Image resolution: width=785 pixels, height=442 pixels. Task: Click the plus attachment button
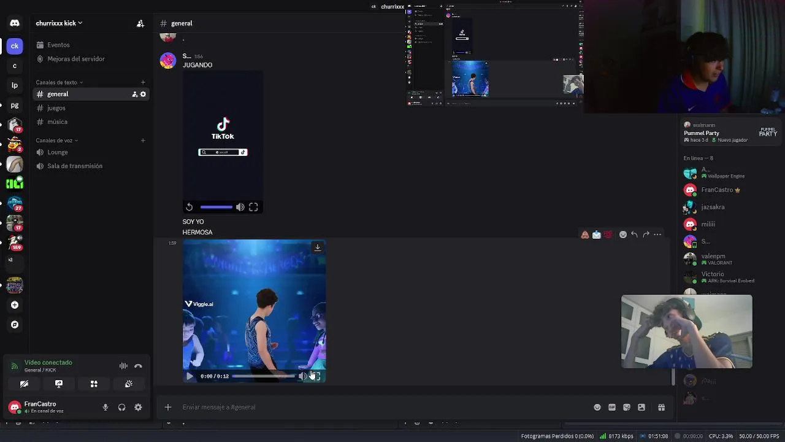point(168,407)
